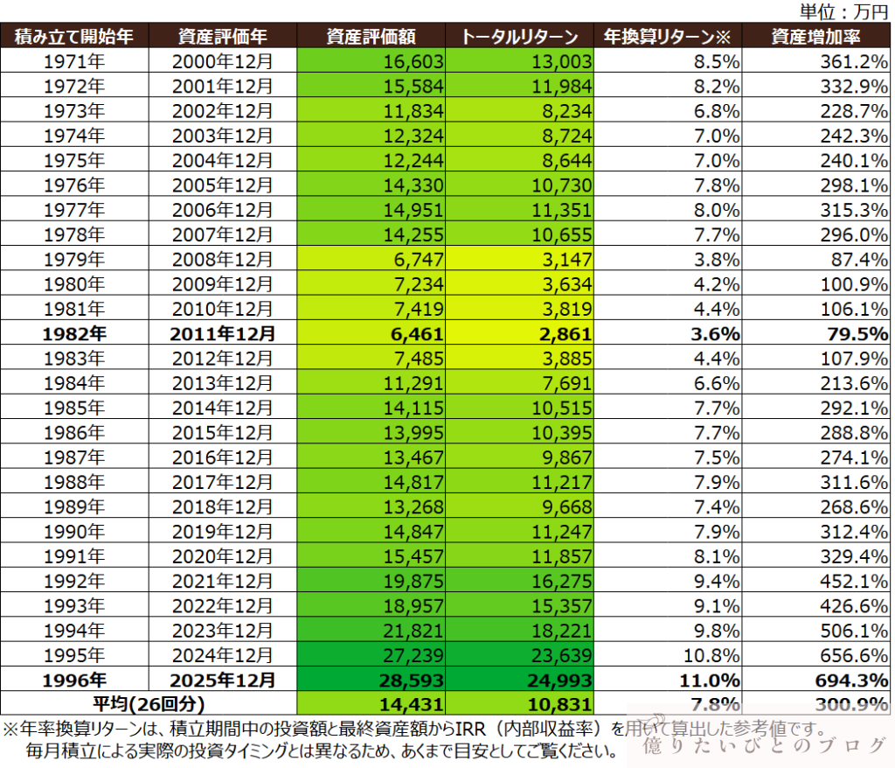
Task: Click the 年換算リターン※ column header
Action: point(668,37)
